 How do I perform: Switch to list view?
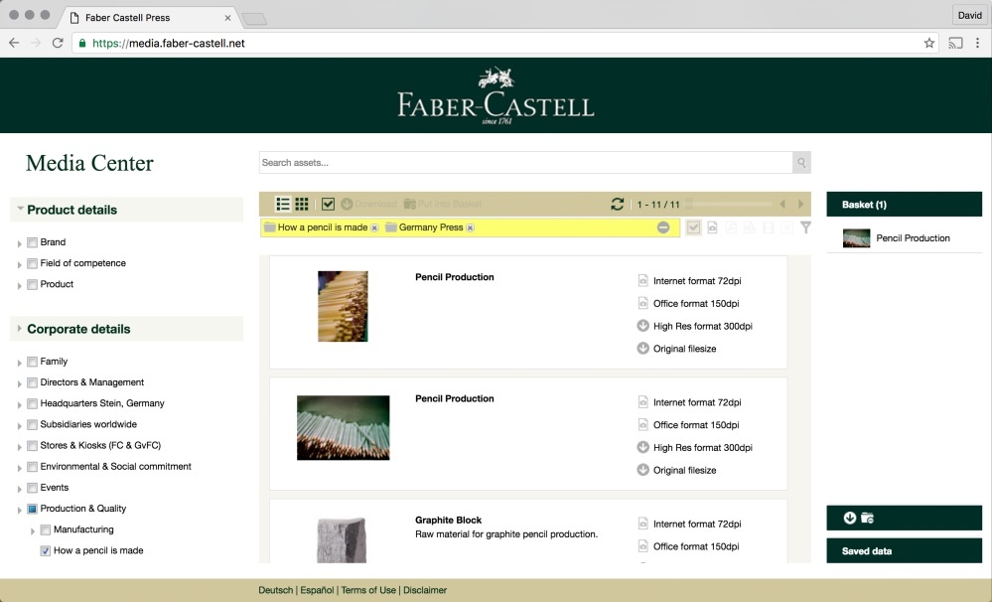click(x=283, y=204)
